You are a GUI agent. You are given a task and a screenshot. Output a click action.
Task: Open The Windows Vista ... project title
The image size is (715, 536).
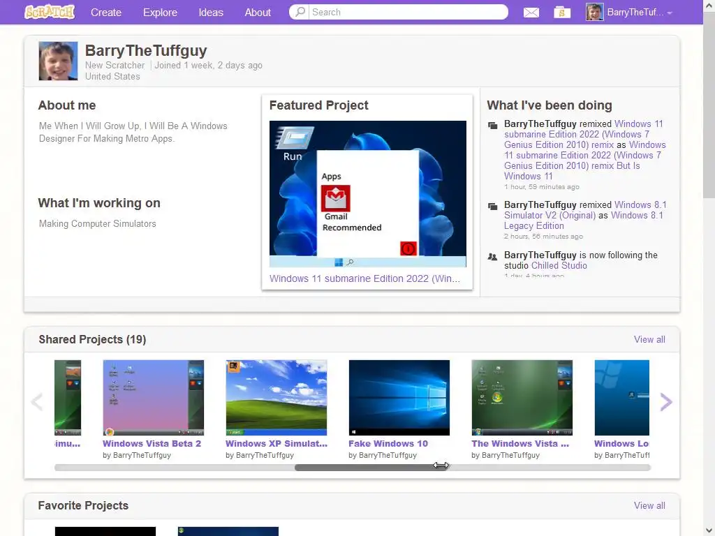[520, 443]
